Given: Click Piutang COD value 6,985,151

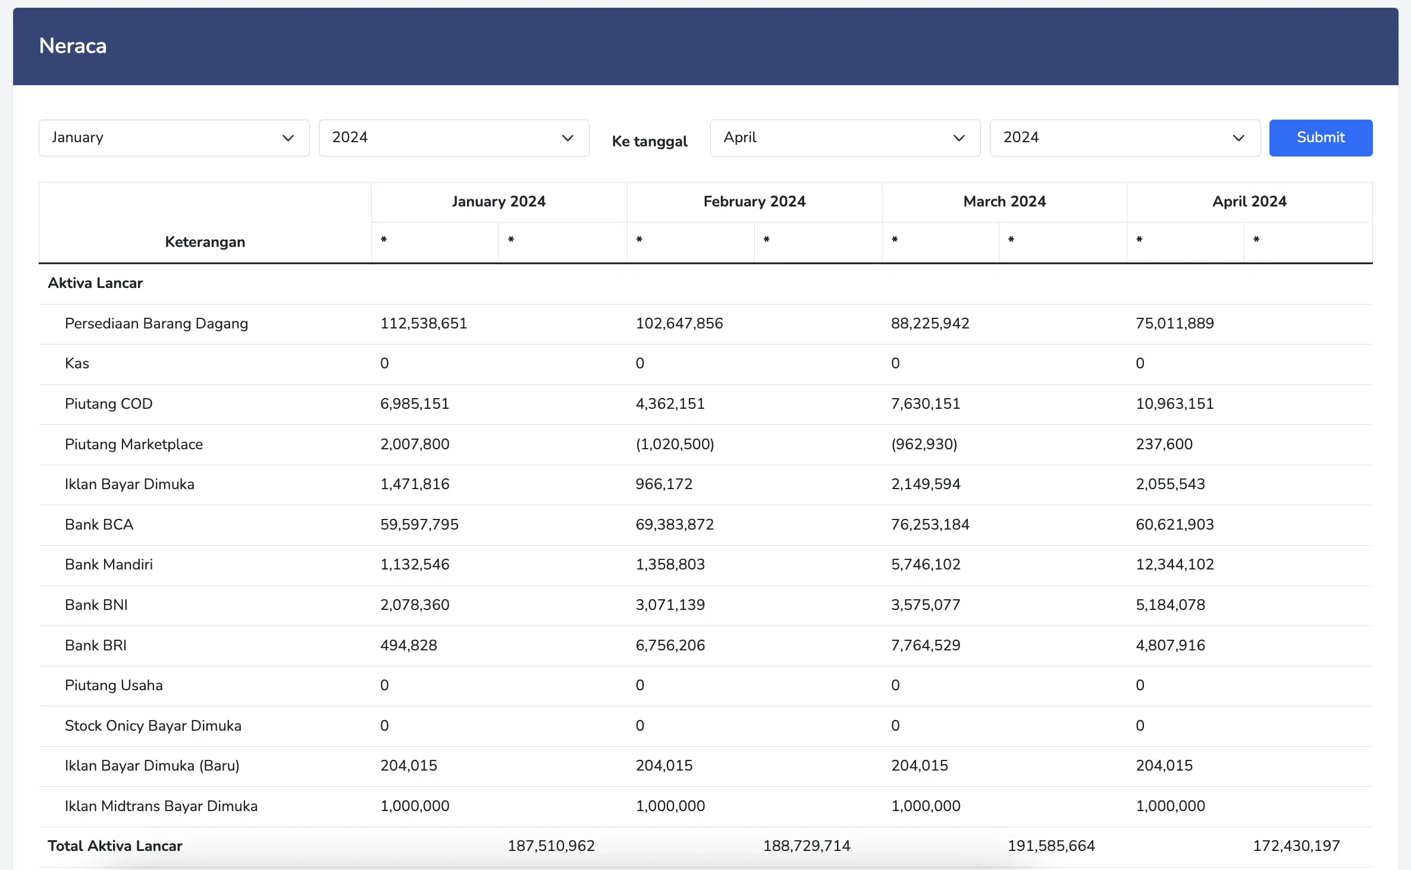Looking at the screenshot, I should click(415, 404).
